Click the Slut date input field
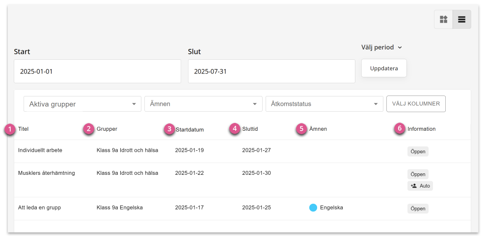This screenshot has height=238, width=486. click(x=271, y=71)
